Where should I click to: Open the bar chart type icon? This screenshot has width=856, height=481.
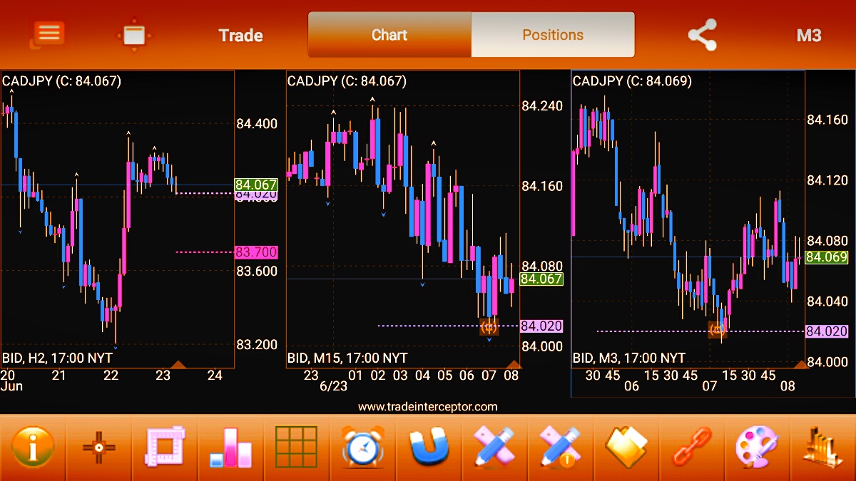pos(231,448)
